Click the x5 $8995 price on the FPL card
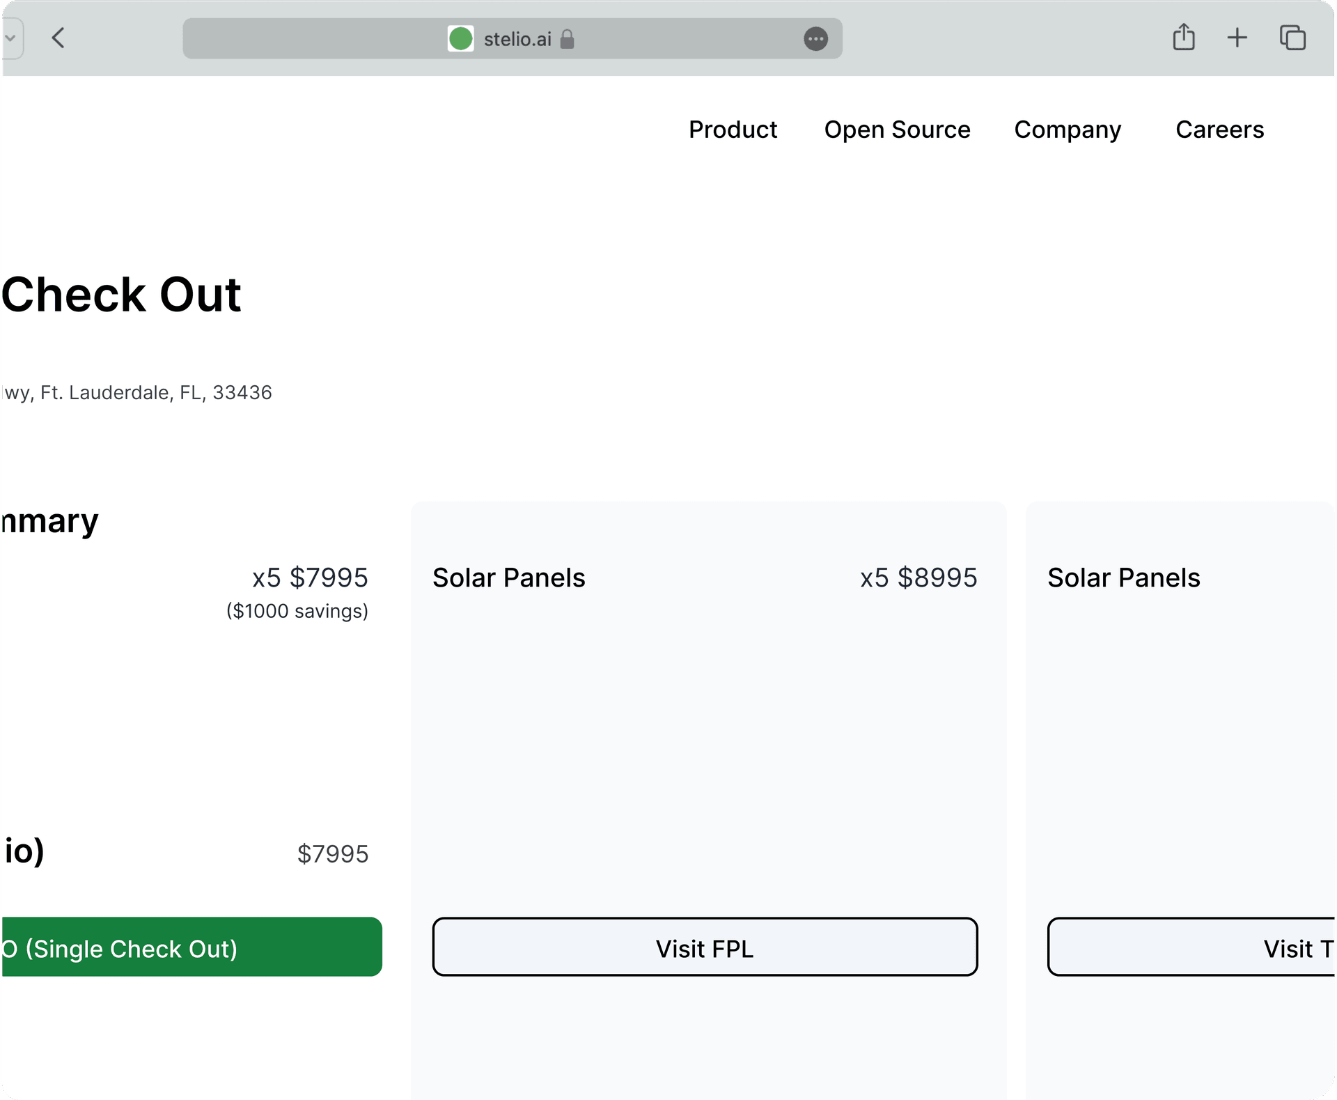This screenshot has width=1337, height=1100. (918, 578)
